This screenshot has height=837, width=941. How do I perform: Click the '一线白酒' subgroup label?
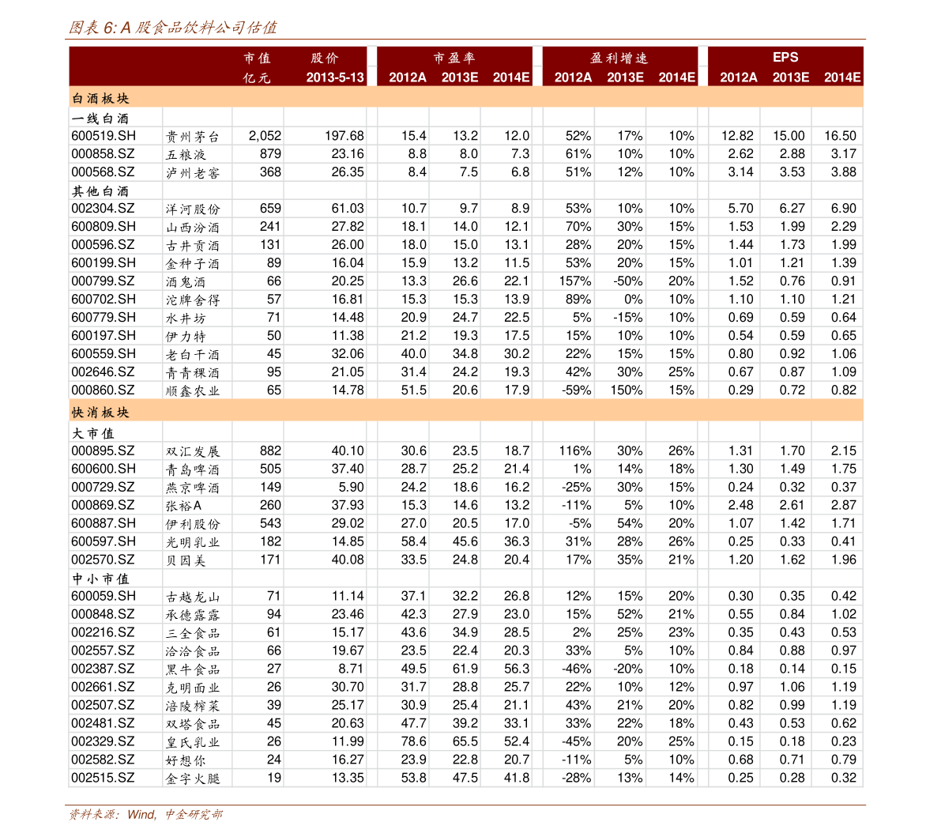[x=100, y=119]
